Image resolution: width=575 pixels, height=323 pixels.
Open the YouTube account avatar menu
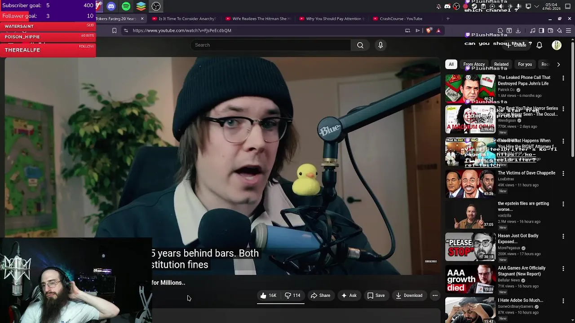(x=557, y=45)
